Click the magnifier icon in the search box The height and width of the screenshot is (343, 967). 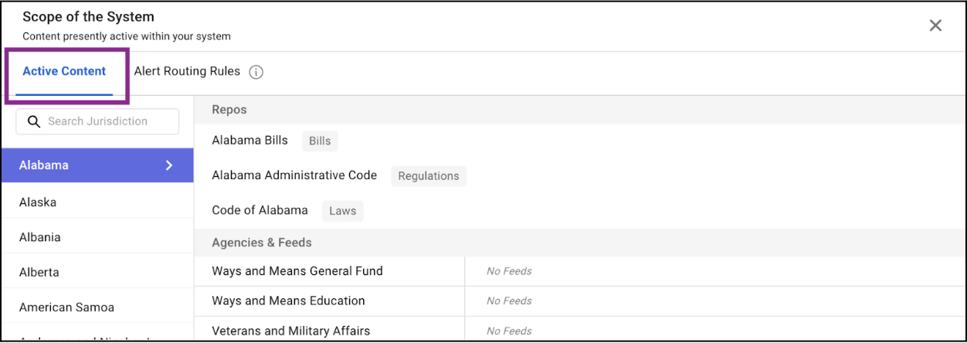(33, 121)
